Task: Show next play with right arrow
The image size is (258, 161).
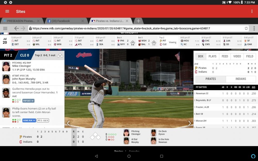Action: pos(190,123)
